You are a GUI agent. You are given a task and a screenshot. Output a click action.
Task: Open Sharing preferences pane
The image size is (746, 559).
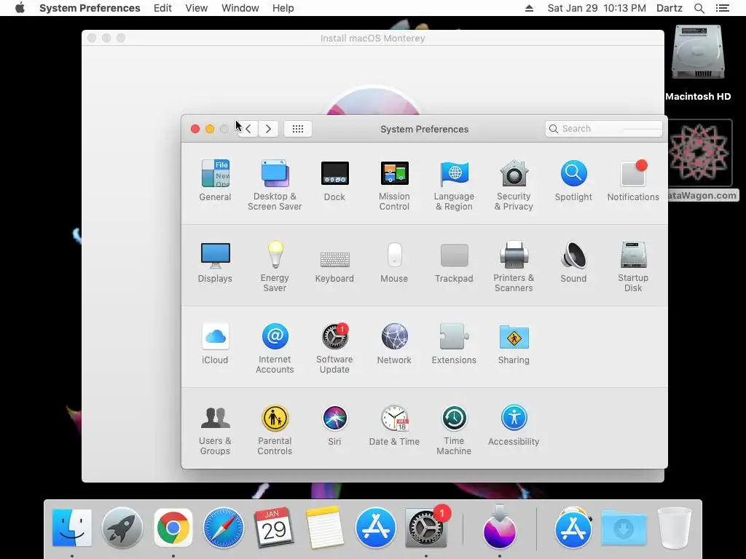click(x=514, y=344)
